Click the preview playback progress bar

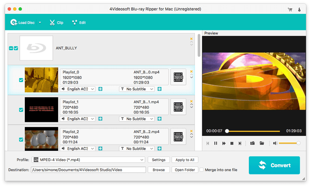coord(253,131)
